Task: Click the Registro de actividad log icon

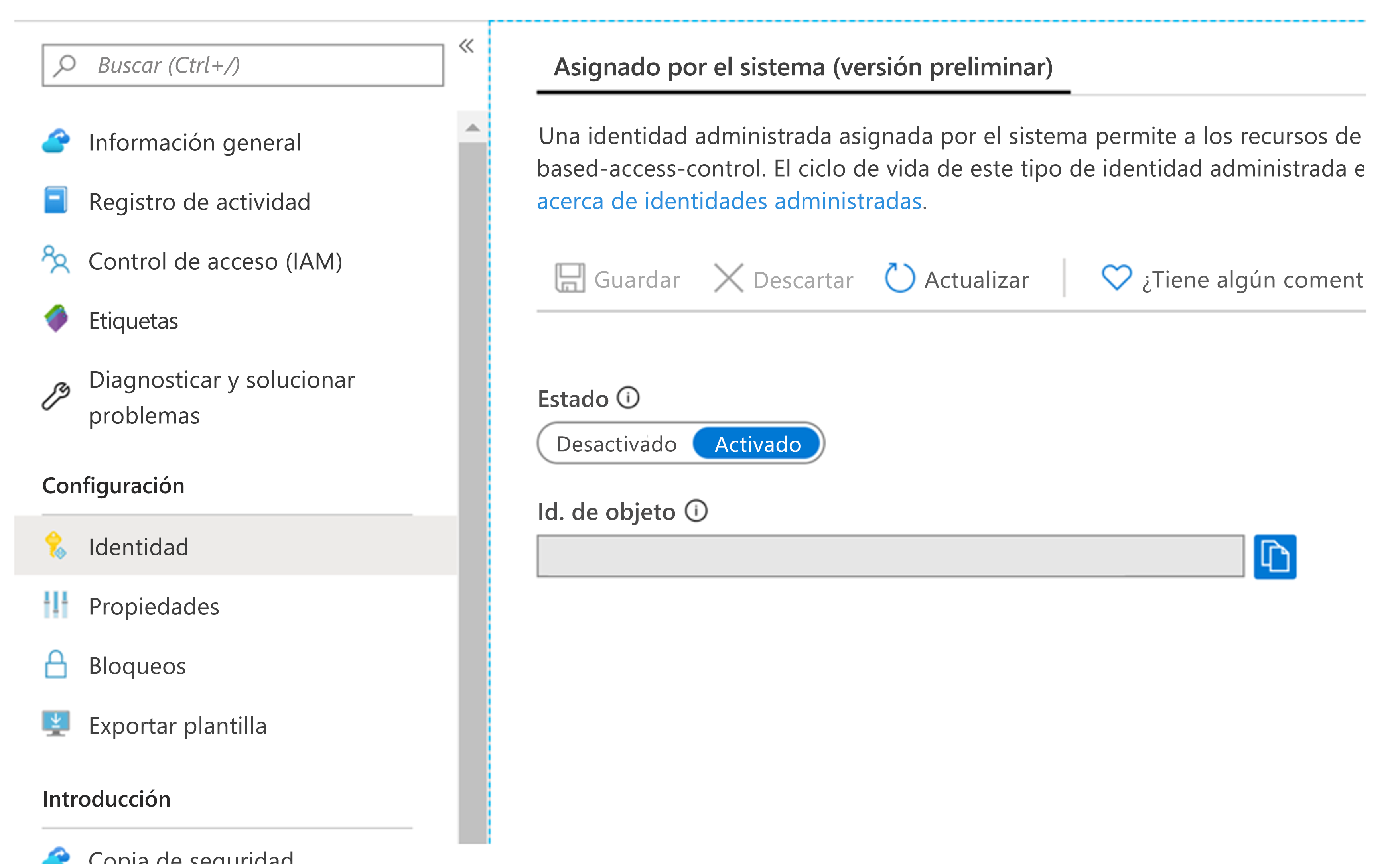Action: [56, 201]
